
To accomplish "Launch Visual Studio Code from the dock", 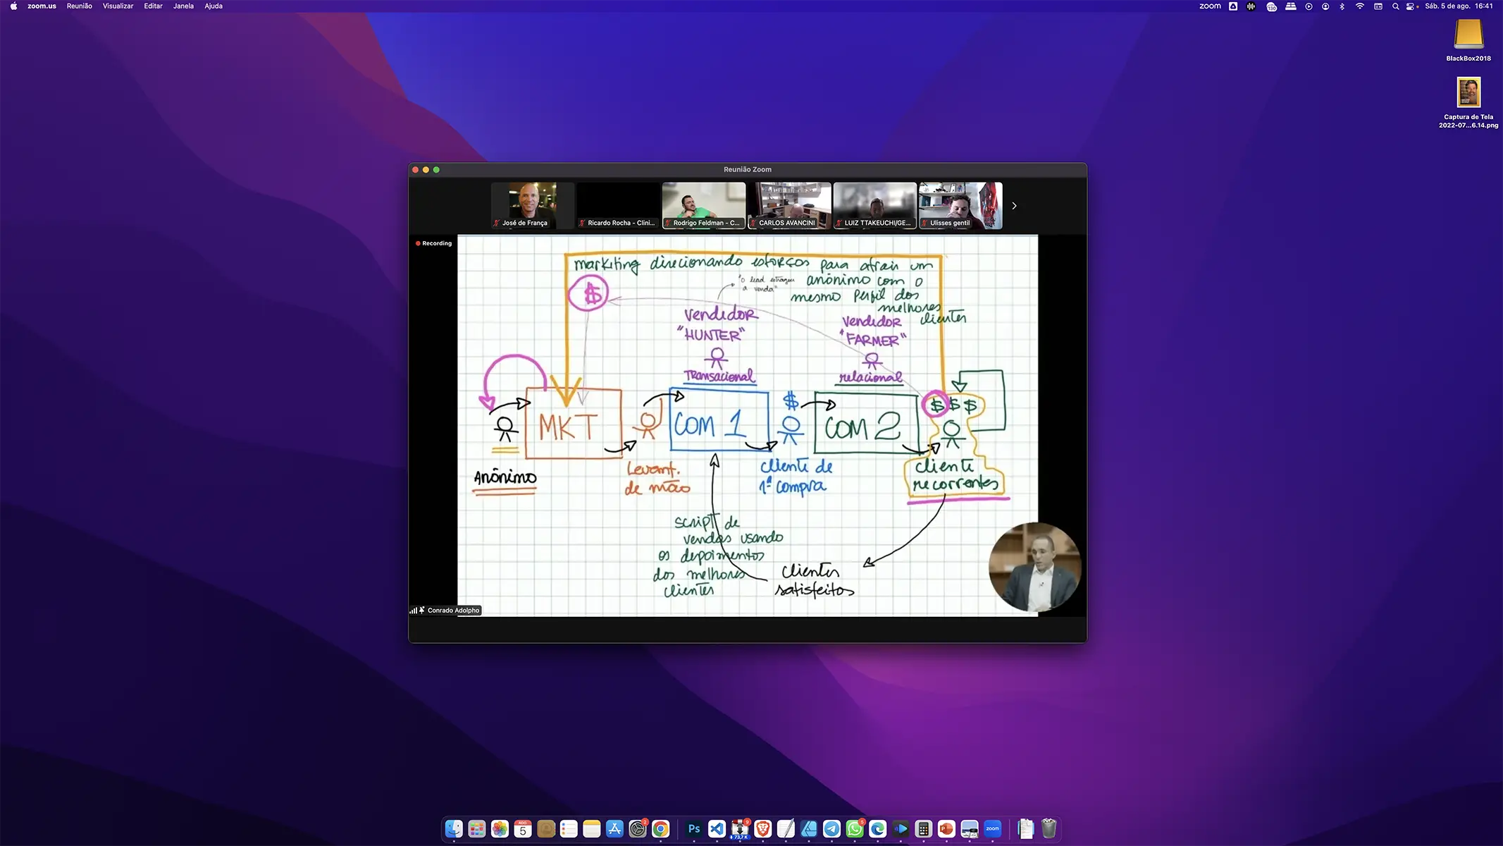I will pos(717,829).
